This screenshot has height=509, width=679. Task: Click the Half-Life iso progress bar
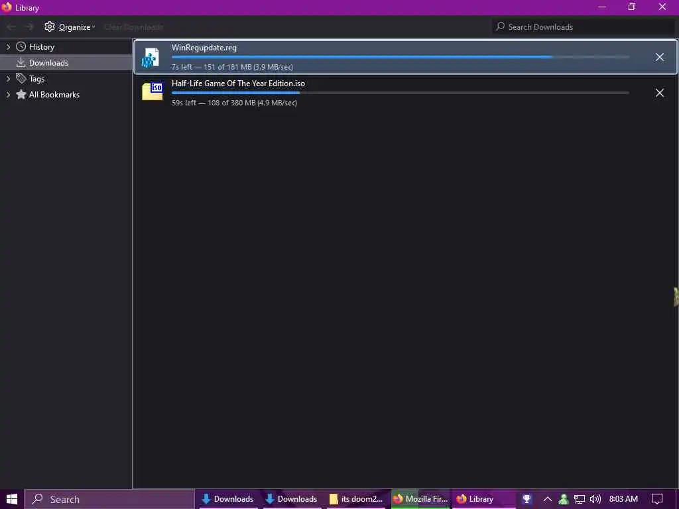[x=400, y=93]
